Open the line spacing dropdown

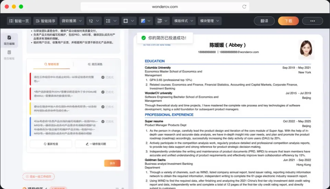tap(111, 21)
